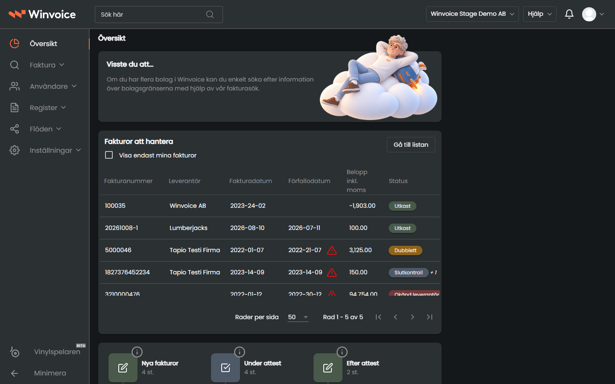Open the user avatar menu
The height and width of the screenshot is (384, 615).
click(x=593, y=14)
